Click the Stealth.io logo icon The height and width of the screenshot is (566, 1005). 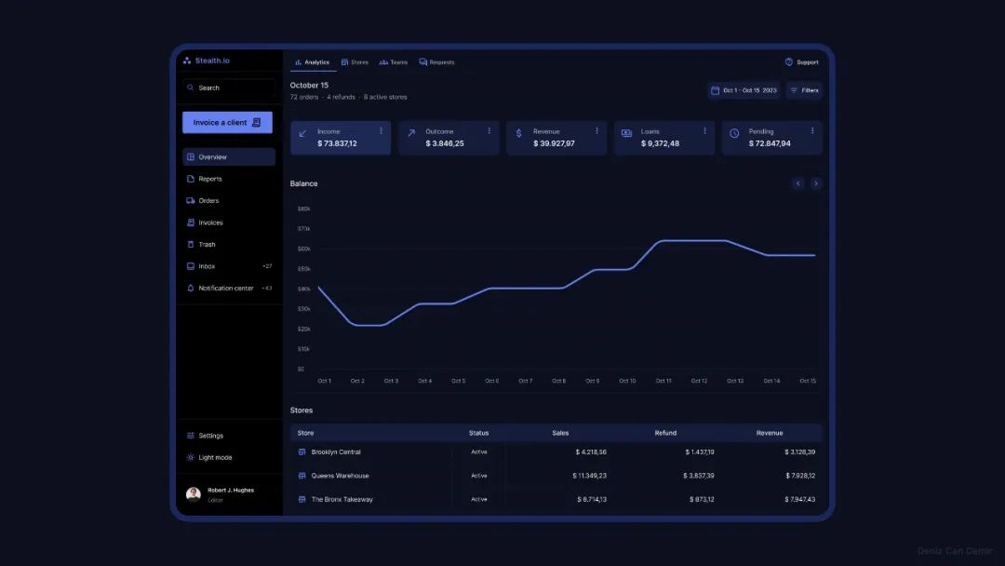pyautogui.click(x=187, y=61)
